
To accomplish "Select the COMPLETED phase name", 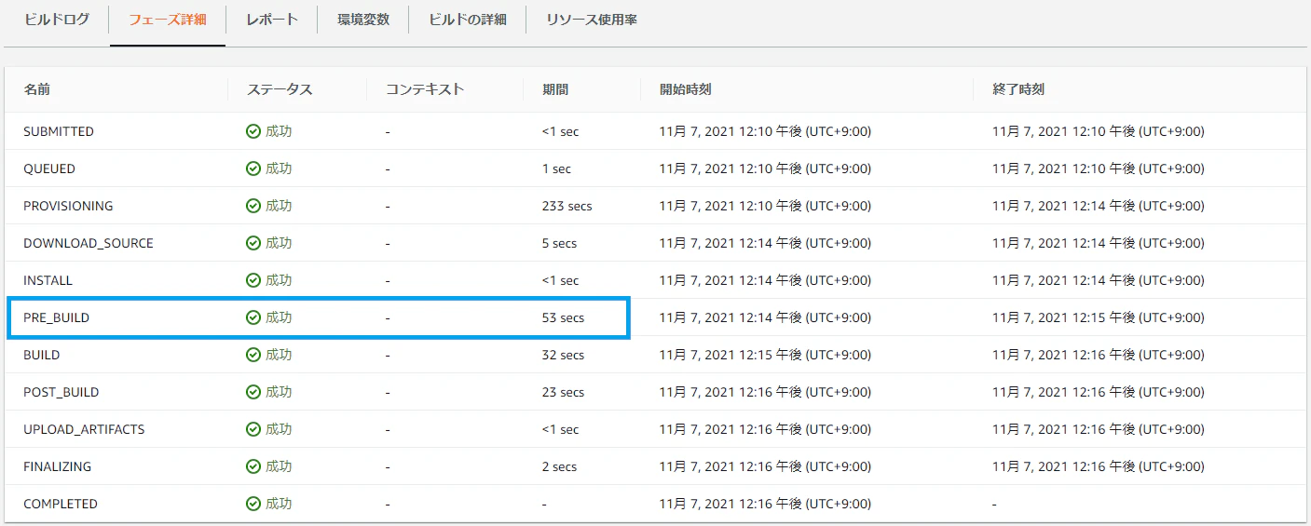I will pyautogui.click(x=61, y=504).
